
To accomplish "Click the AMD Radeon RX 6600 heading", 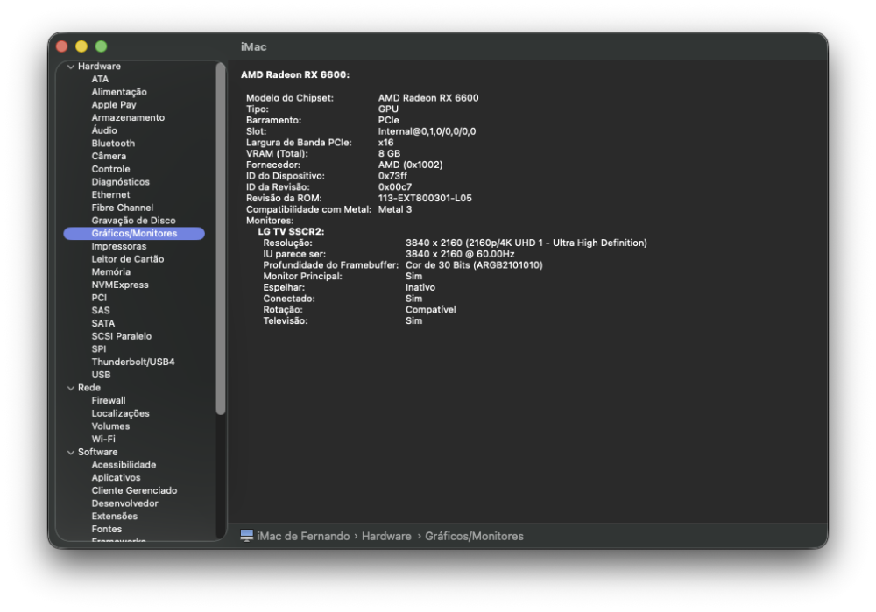I will [295, 74].
